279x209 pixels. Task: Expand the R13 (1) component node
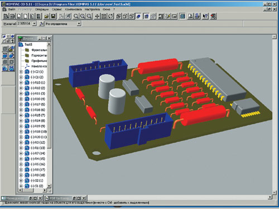(21, 82)
